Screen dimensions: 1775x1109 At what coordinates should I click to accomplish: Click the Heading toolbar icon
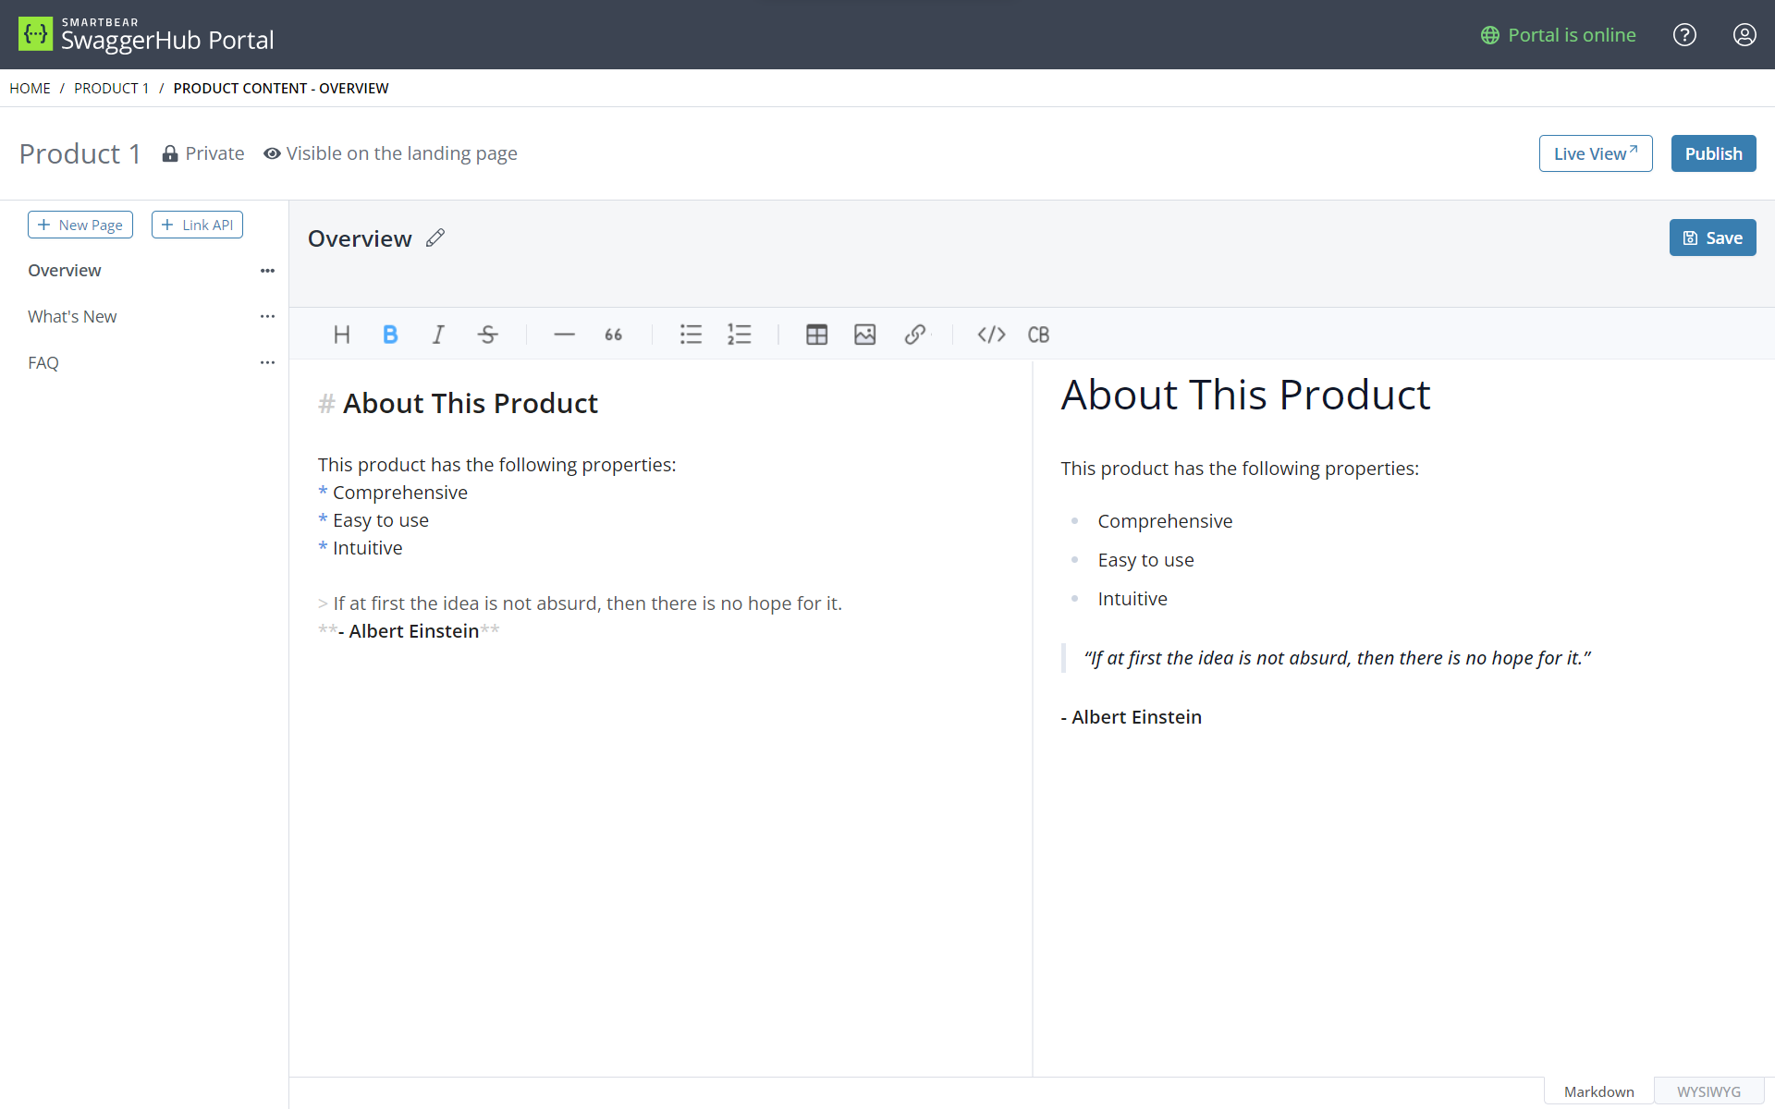[x=341, y=335]
